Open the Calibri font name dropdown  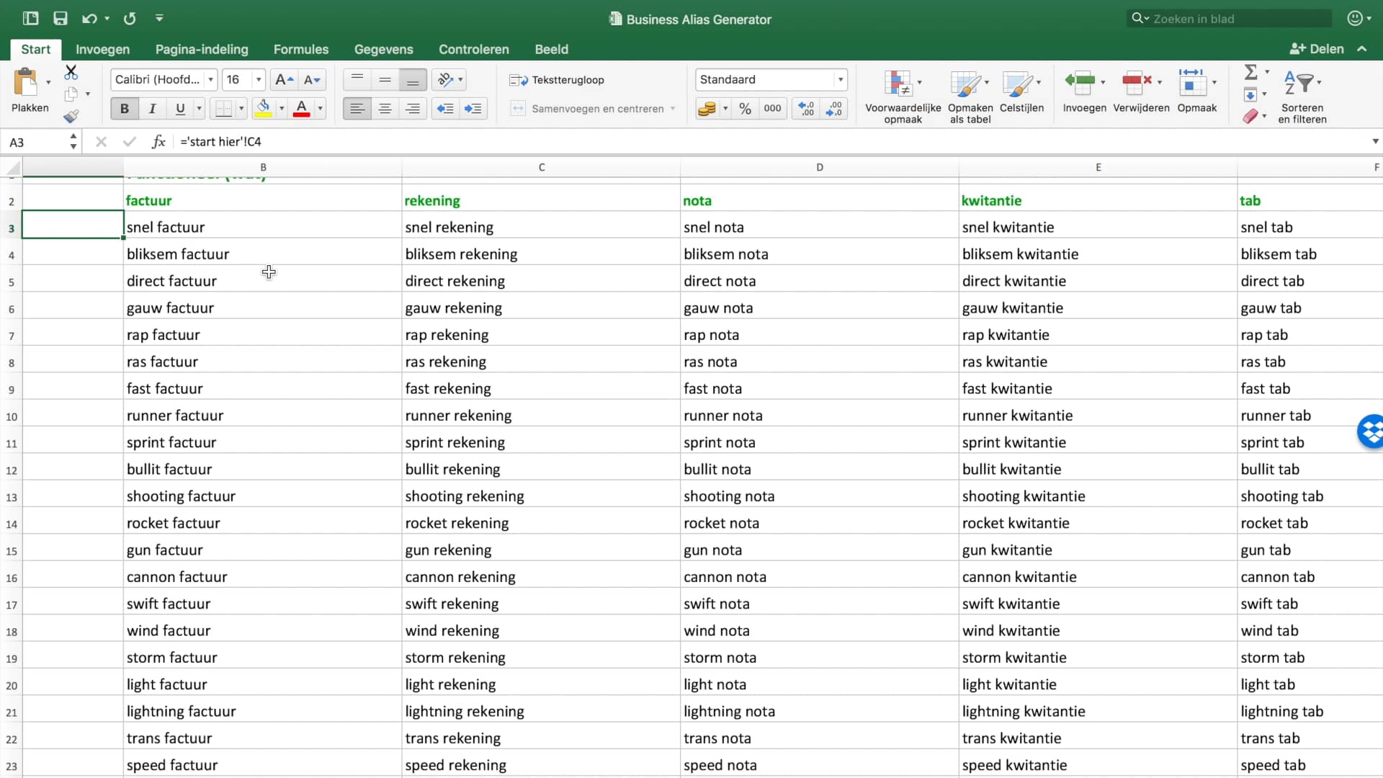[x=210, y=79]
